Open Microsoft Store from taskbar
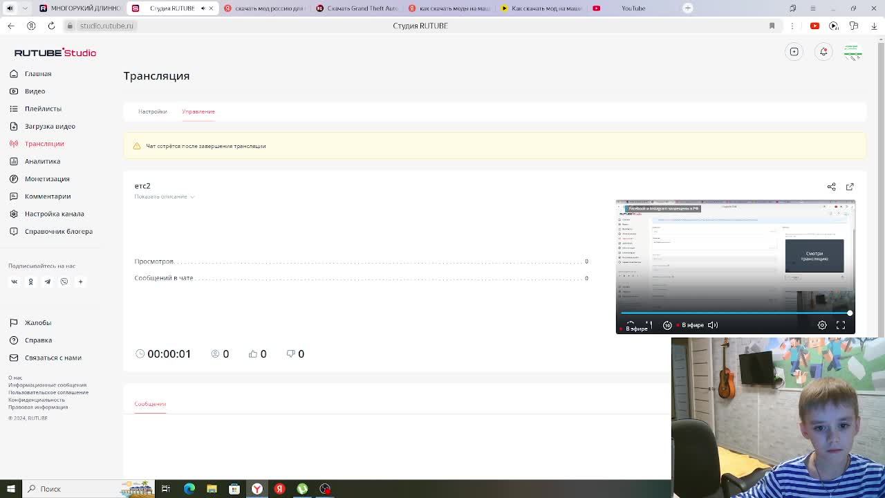This screenshot has width=885, height=498. tap(234, 489)
